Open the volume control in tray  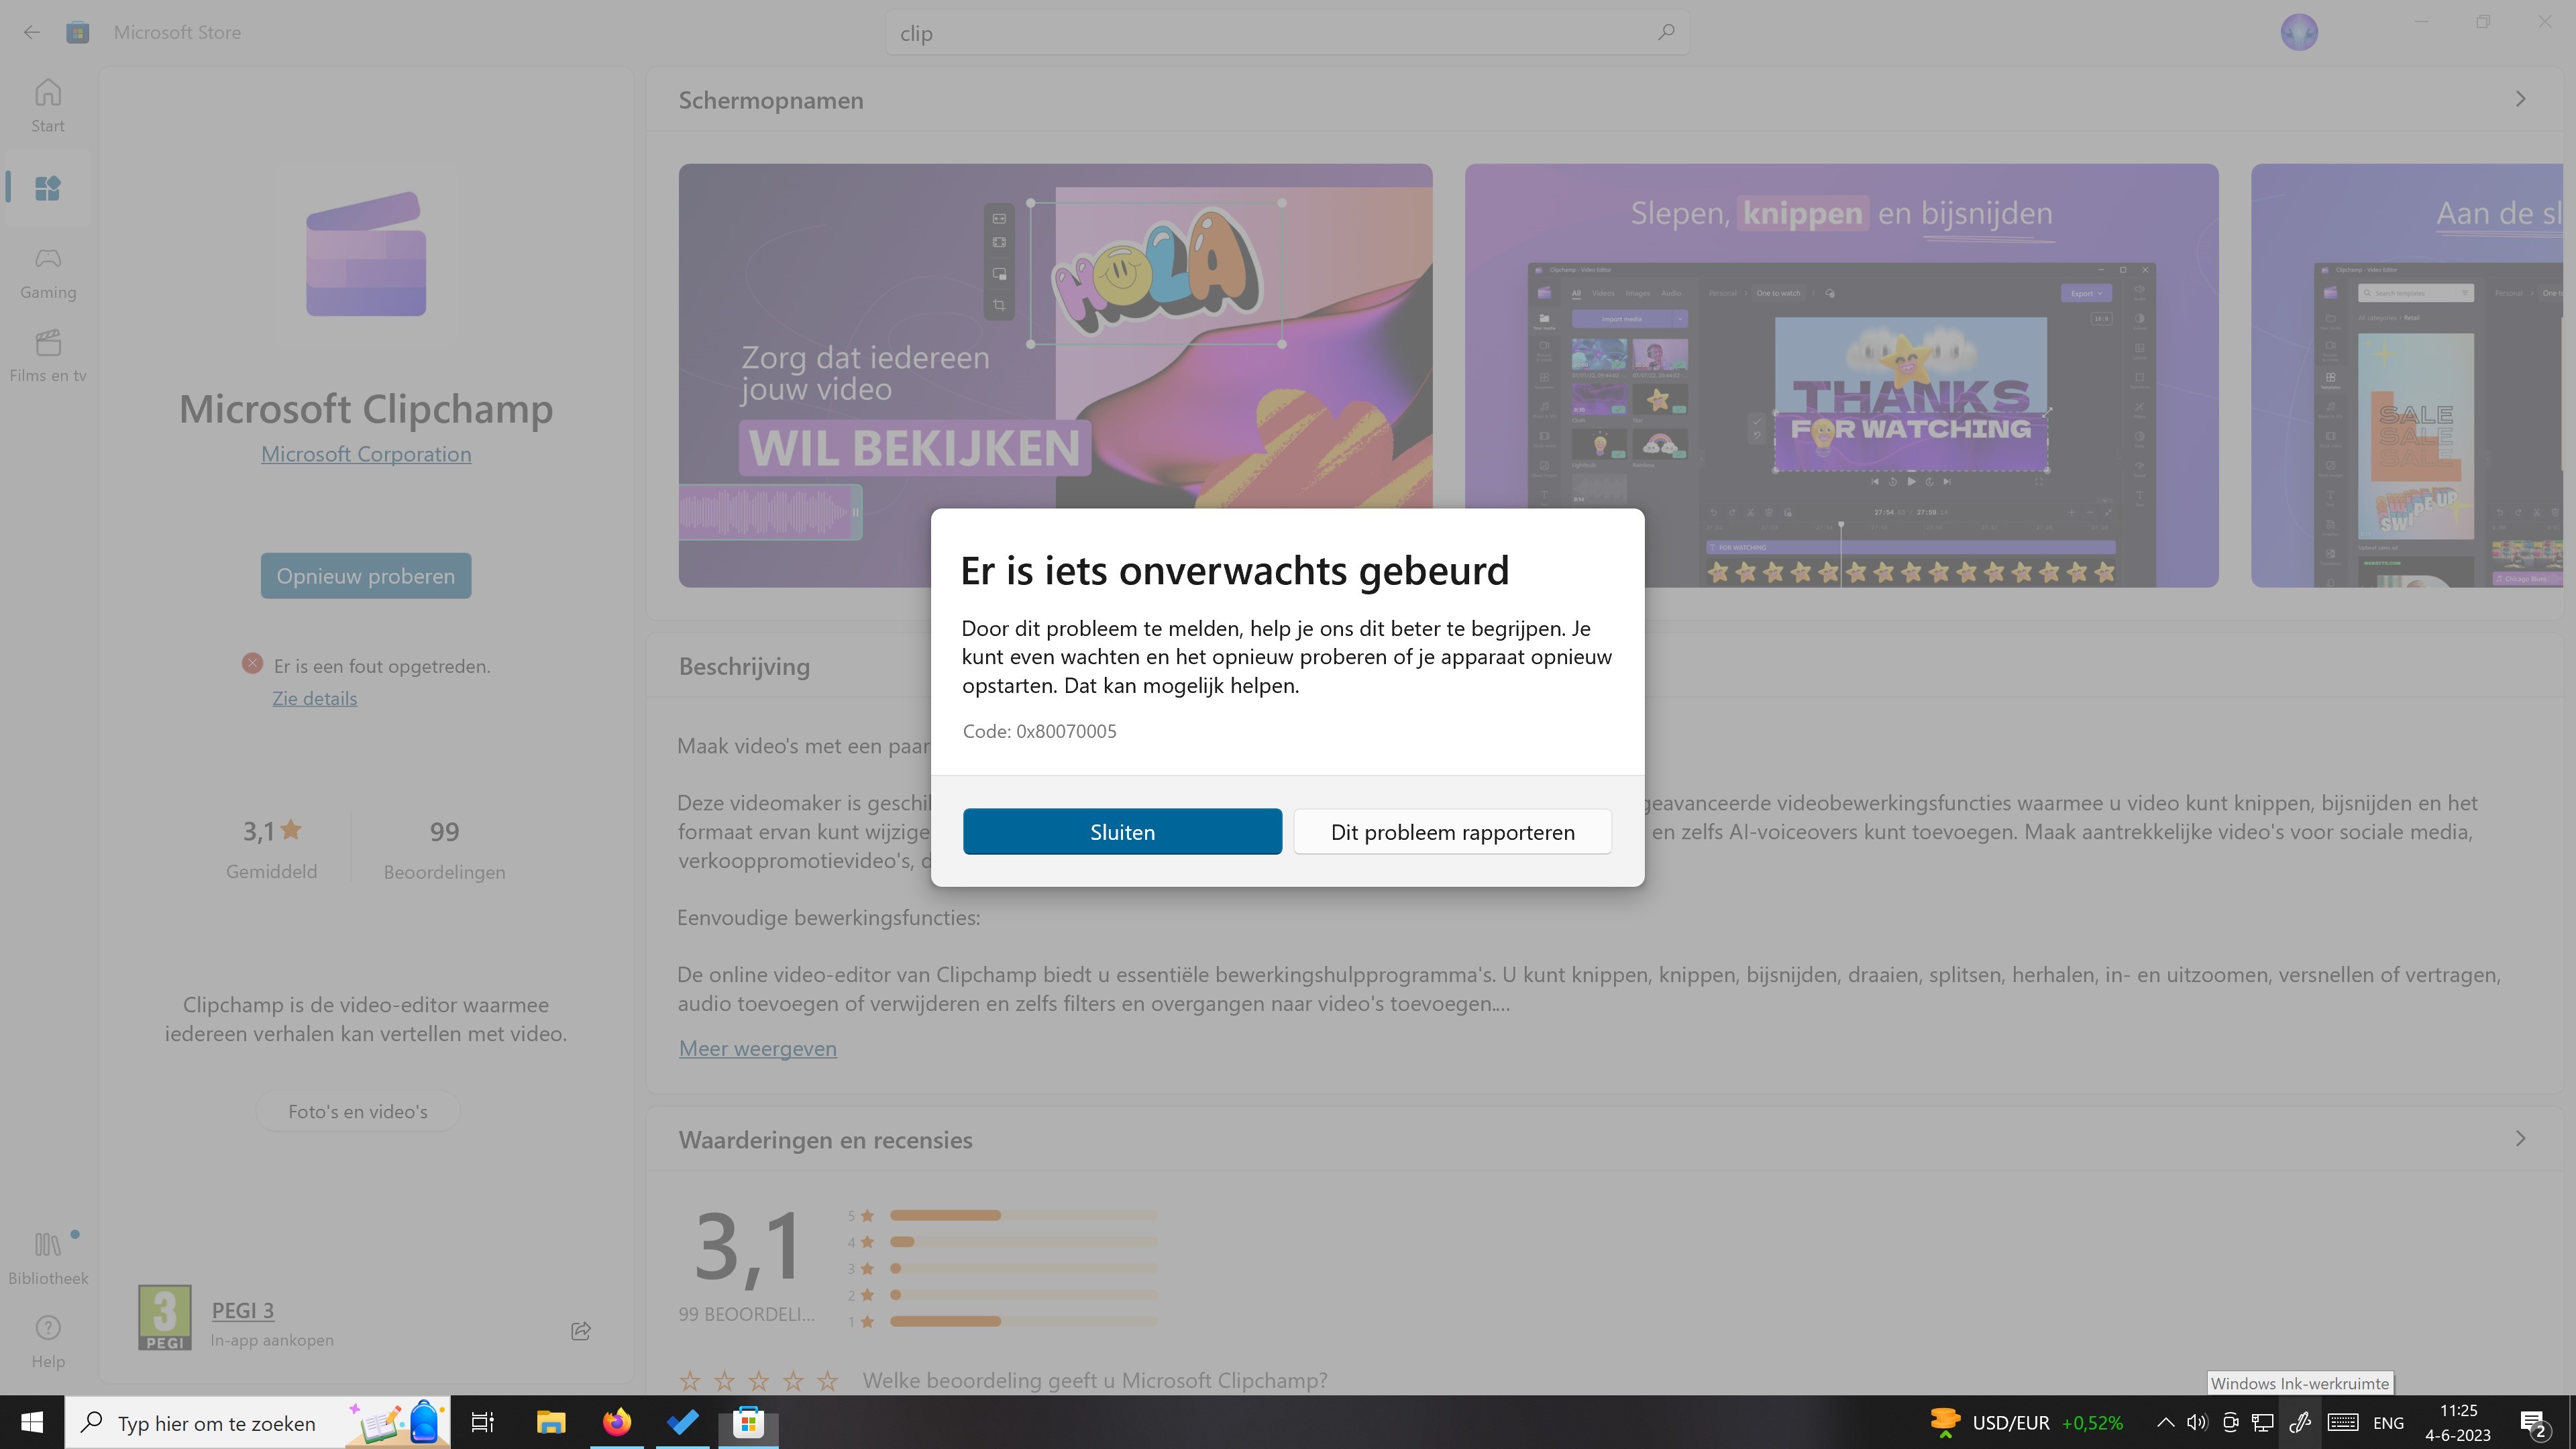click(x=2197, y=1422)
